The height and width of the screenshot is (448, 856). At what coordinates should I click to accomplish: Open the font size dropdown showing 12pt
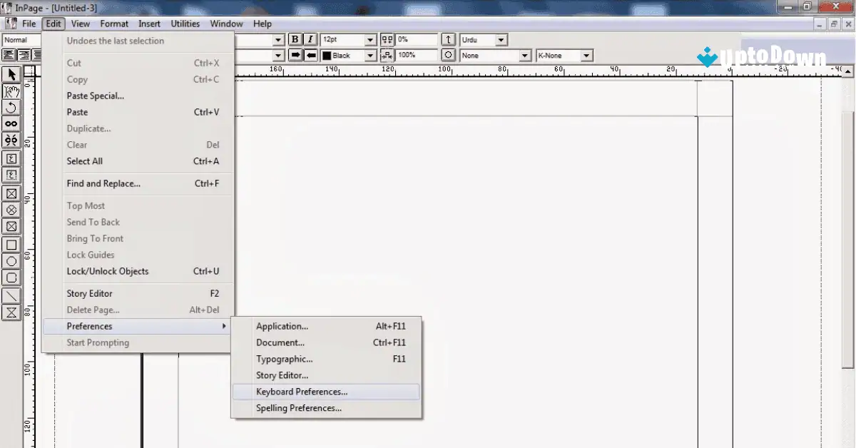pyautogui.click(x=369, y=39)
